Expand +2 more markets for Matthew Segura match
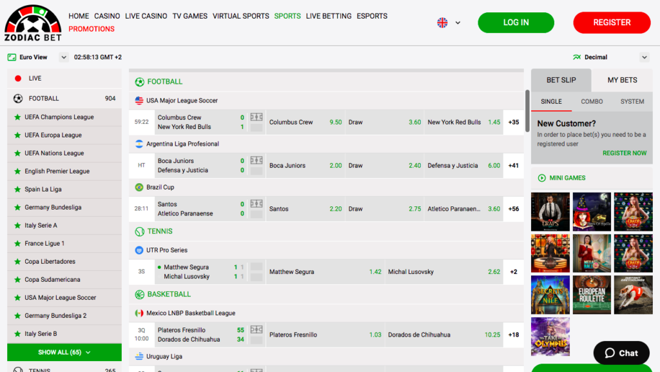 pyautogui.click(x=514, y=272)
